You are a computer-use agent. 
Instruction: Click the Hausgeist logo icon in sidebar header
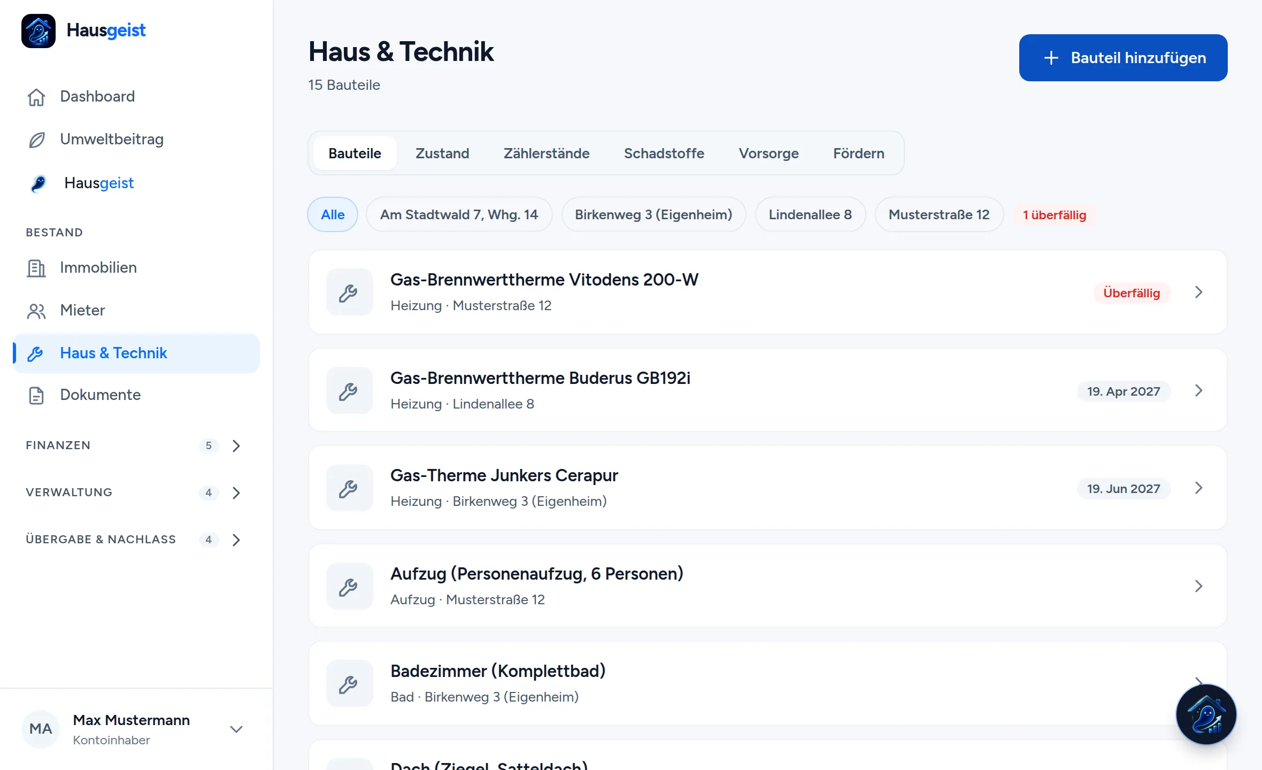point(38,30)
